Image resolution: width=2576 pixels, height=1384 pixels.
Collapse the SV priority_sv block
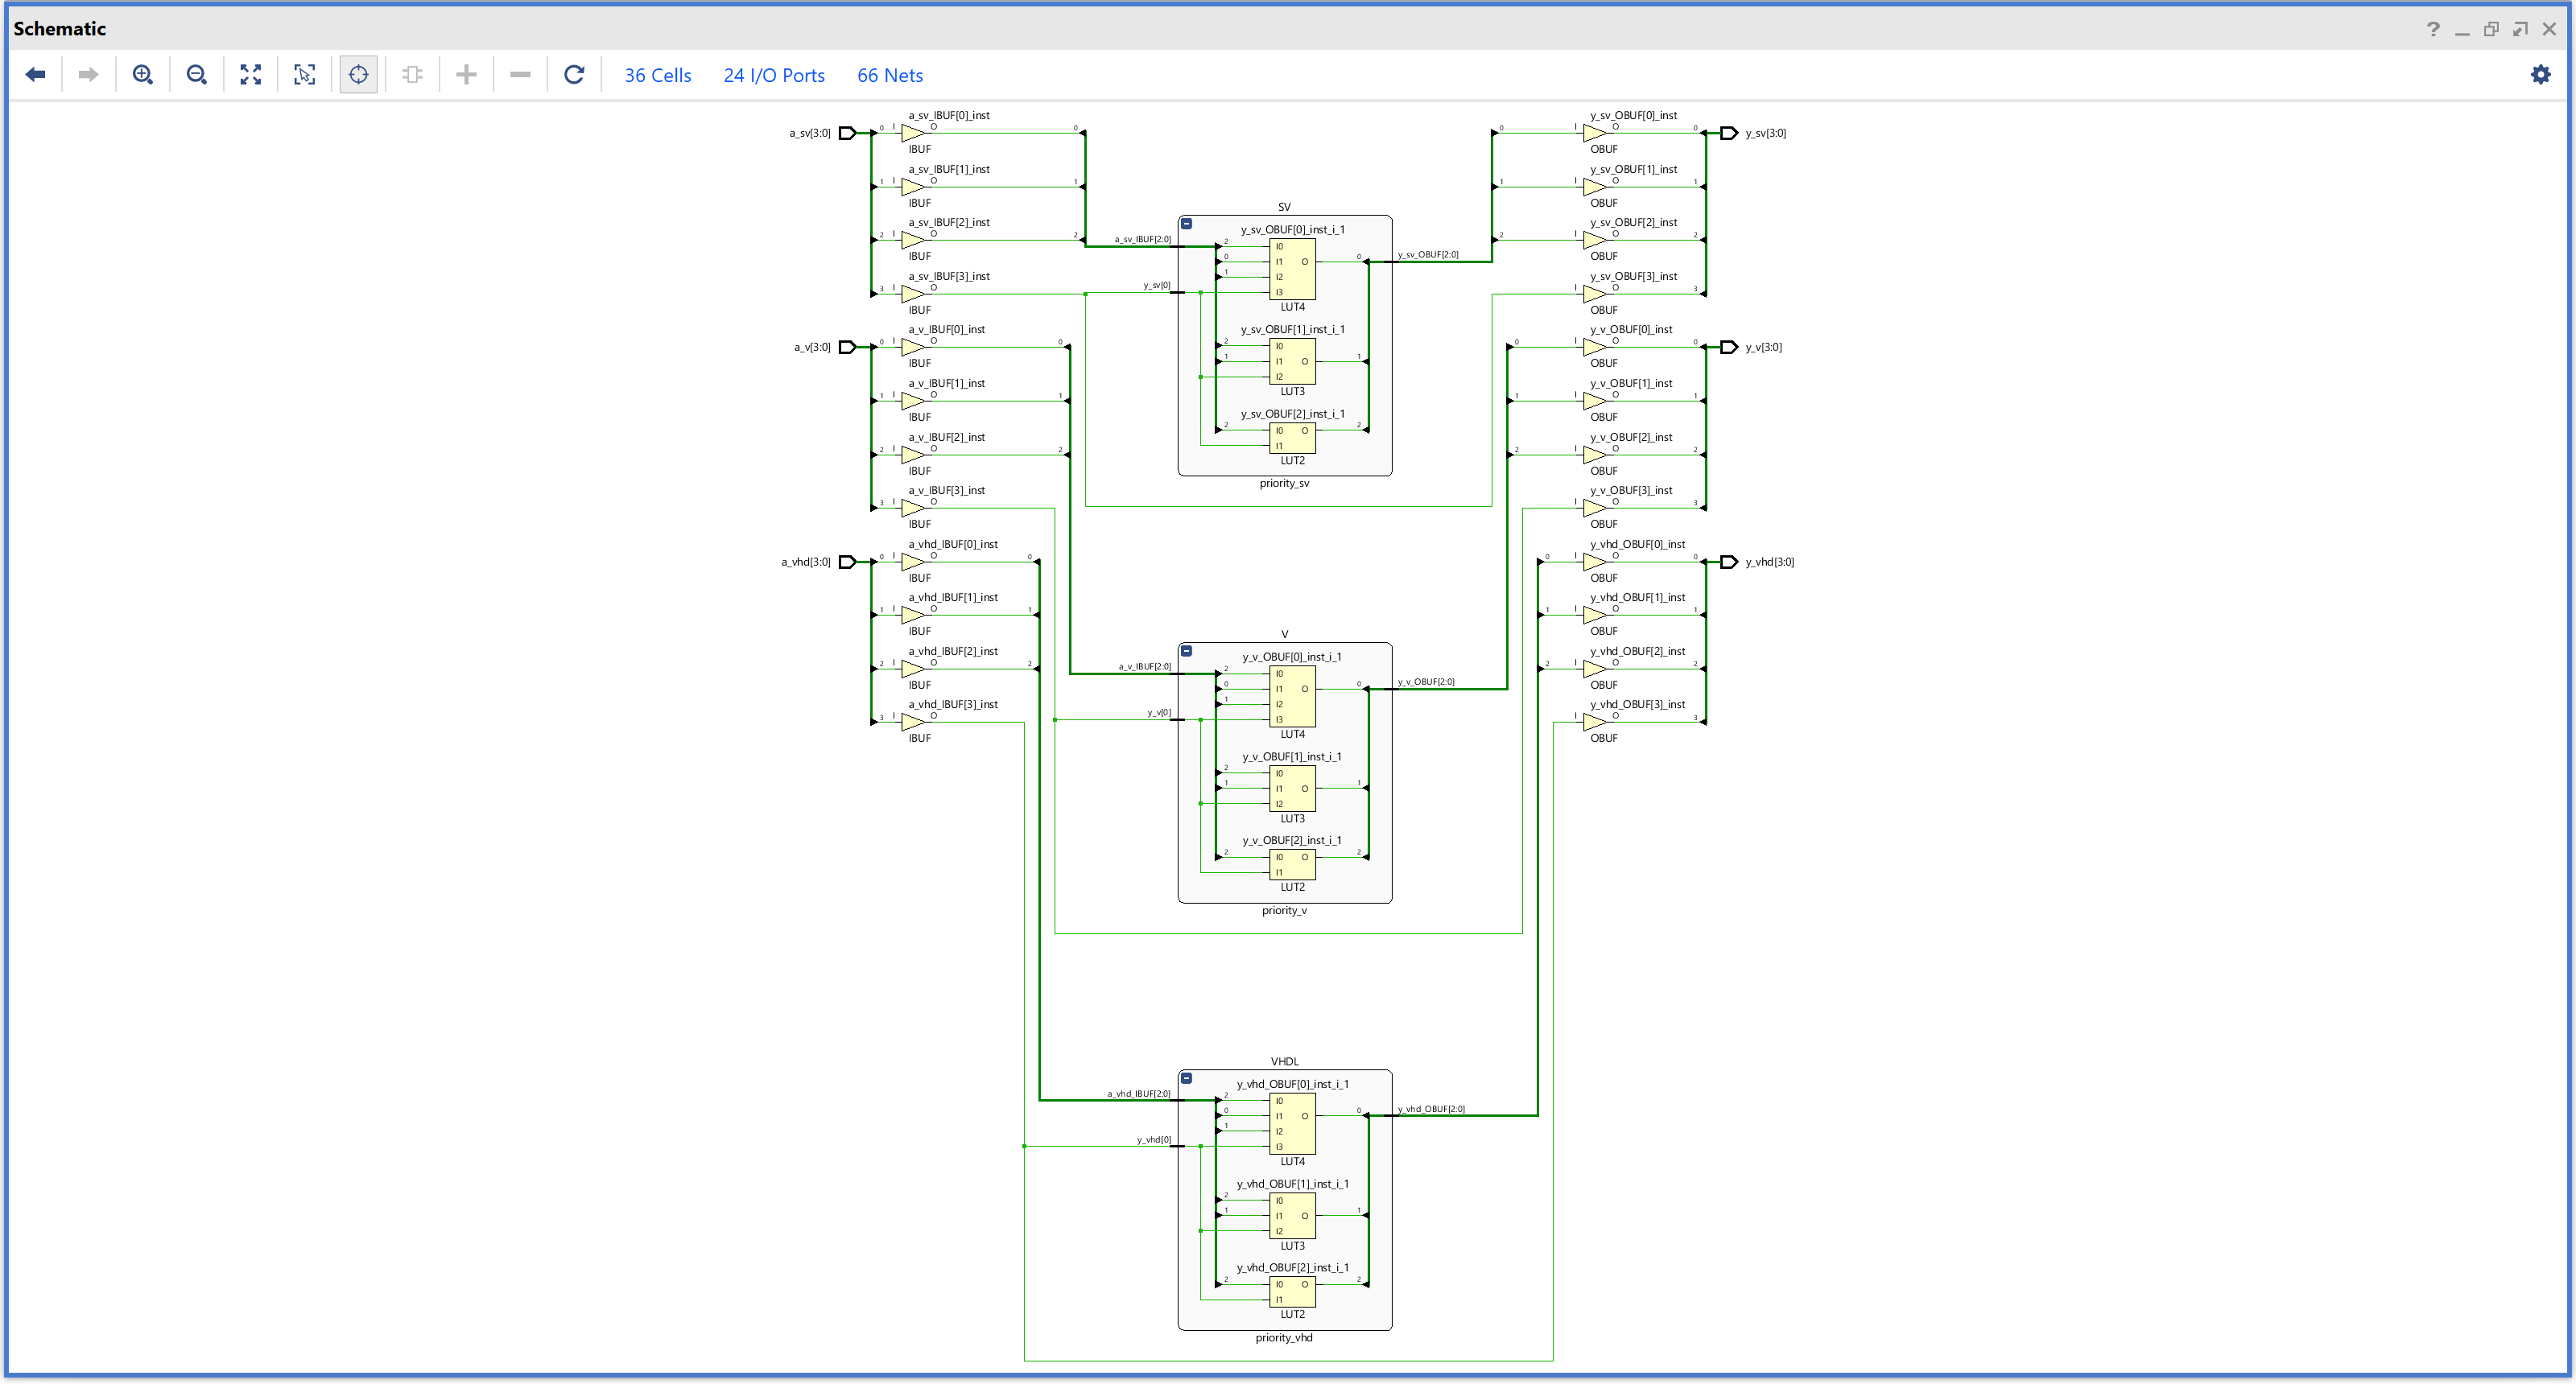(x=1186, y=224)
